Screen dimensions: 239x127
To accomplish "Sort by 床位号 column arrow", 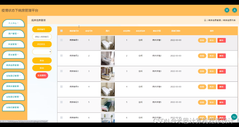I will (x=92, y=31).
